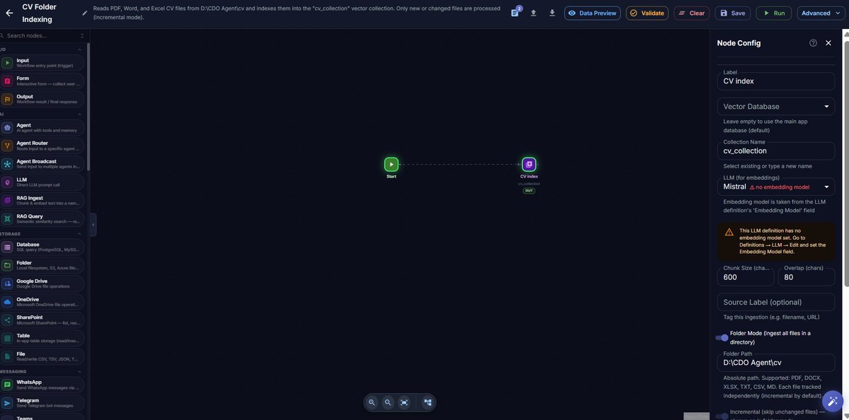
Task: Edit the Chunk Size field
Action: 746,277
